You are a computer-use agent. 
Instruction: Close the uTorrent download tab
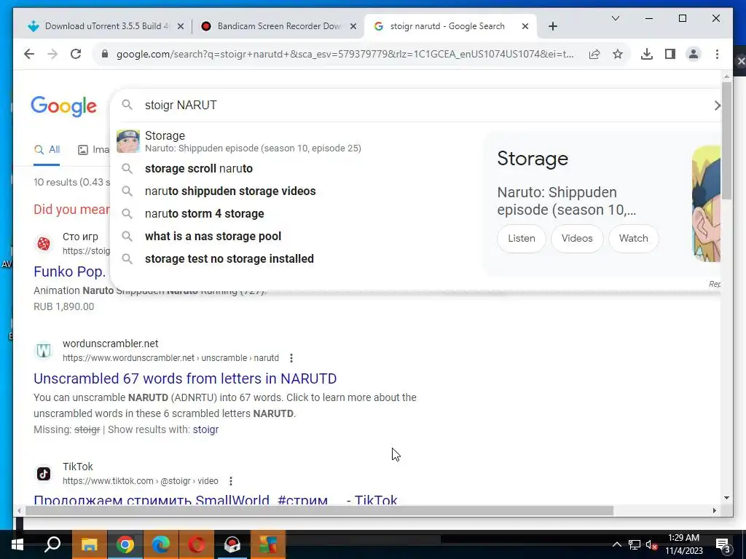181,27
